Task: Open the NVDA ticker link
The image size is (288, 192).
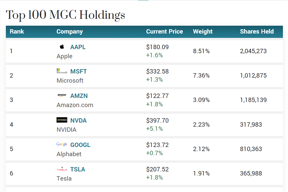Action: point(79,121)
